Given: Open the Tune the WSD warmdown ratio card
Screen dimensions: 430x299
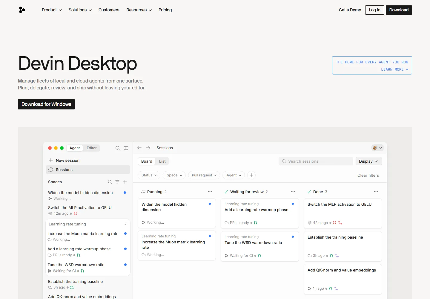Looking at the screenshot, I should coord(260,246).
